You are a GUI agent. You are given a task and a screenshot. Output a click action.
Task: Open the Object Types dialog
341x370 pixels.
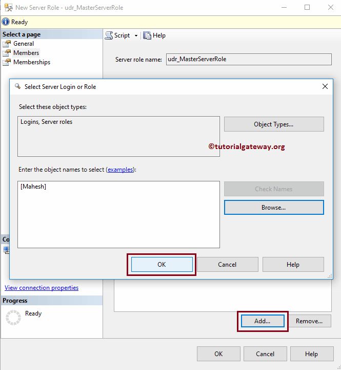pyautogui.click(x=274, y=124)
